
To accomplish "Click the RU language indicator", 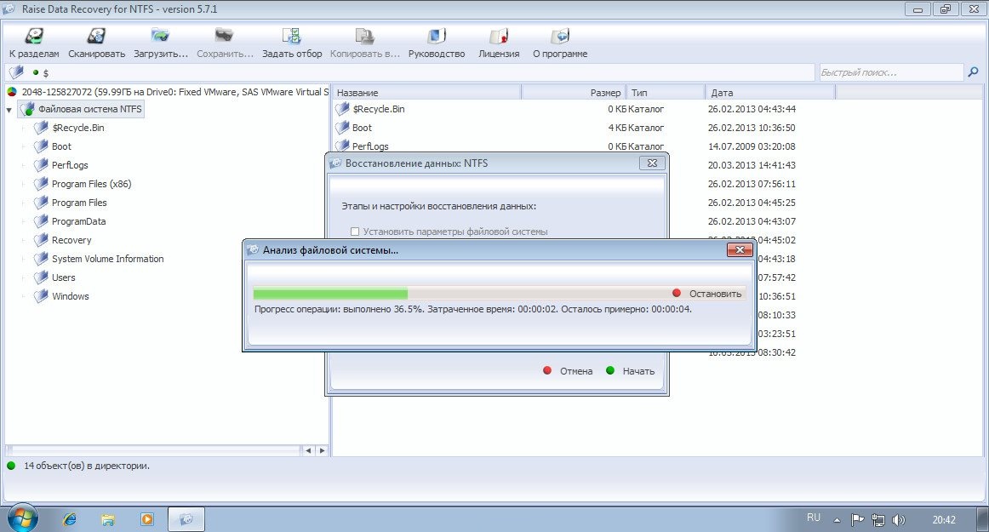I will [814, 518].
